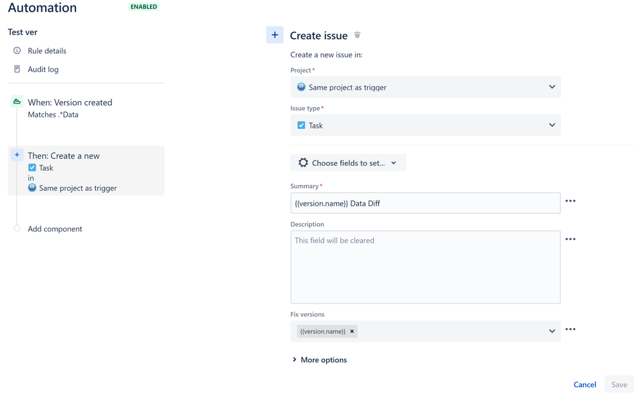This screenshot has width=644, height=399.
Task: Click the Rule details info icon
Action: pos(17,50)
